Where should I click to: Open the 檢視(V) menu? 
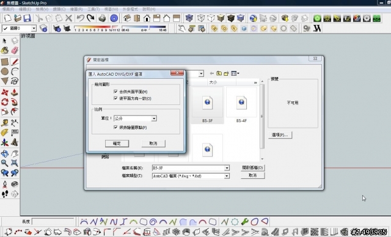pyautogui.click(x=42, y=9)
